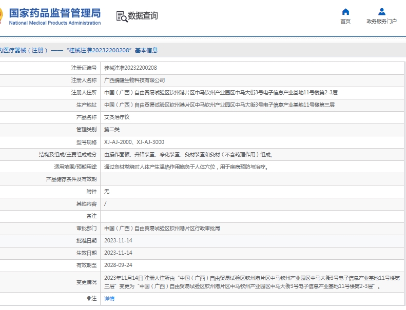Screen dimensions: 406x310
Task: Open the 详情 link in 注 row
Action: pos(109,299)
